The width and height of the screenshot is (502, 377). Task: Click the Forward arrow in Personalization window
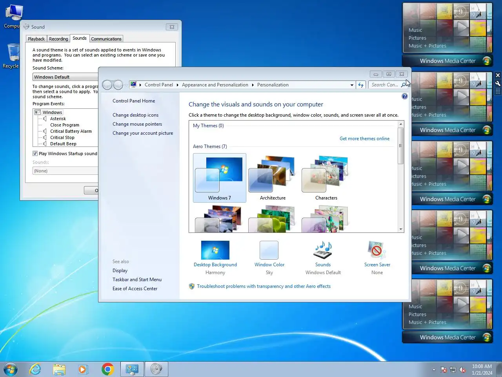pyautogui.click(x=118, y=85)
